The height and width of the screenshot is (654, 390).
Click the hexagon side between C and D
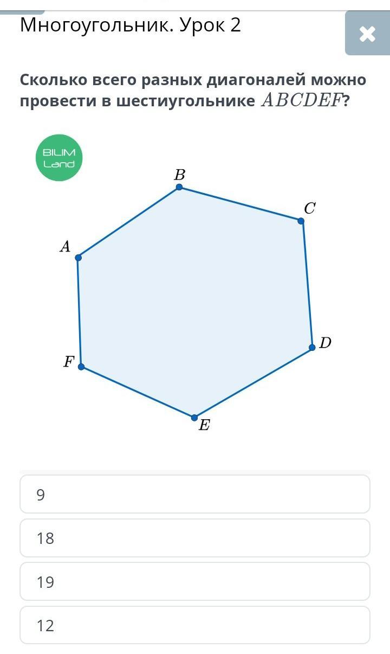pyautogui.click(x=307, y=284)
